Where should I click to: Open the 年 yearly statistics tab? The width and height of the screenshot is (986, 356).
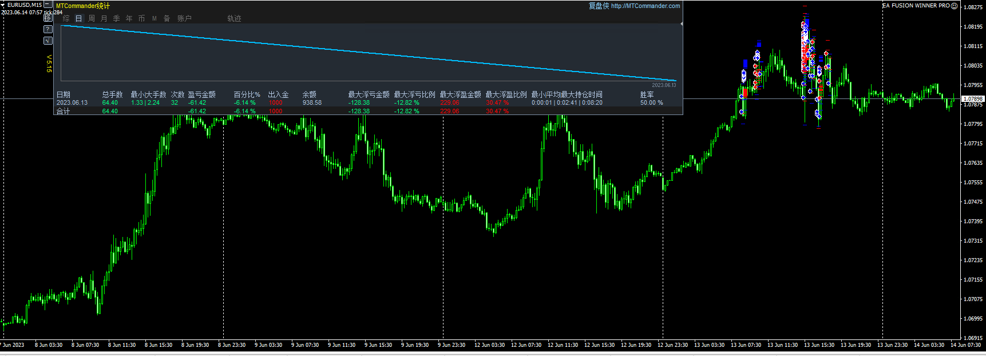129,19
